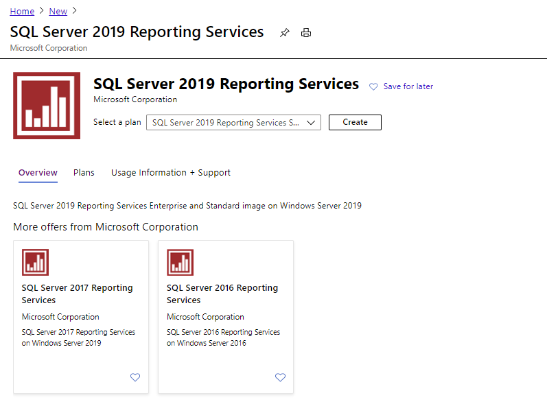Click Microsoft Corporation in SQL Server 2016 card

tap(205, 317)
